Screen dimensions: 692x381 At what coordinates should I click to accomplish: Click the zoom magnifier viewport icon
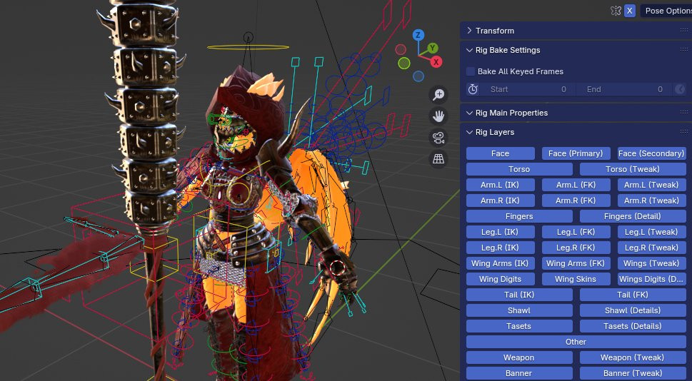[x=438, y=95]
